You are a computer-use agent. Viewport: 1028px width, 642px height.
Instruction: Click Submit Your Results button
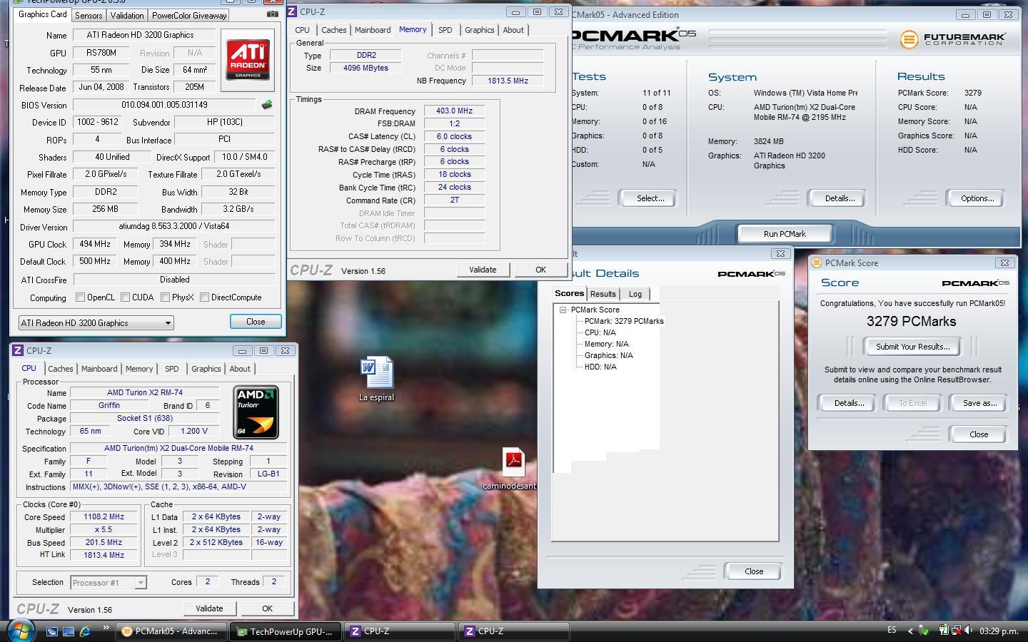pos(912,347)
